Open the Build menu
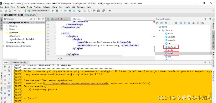 pos(55,7)
